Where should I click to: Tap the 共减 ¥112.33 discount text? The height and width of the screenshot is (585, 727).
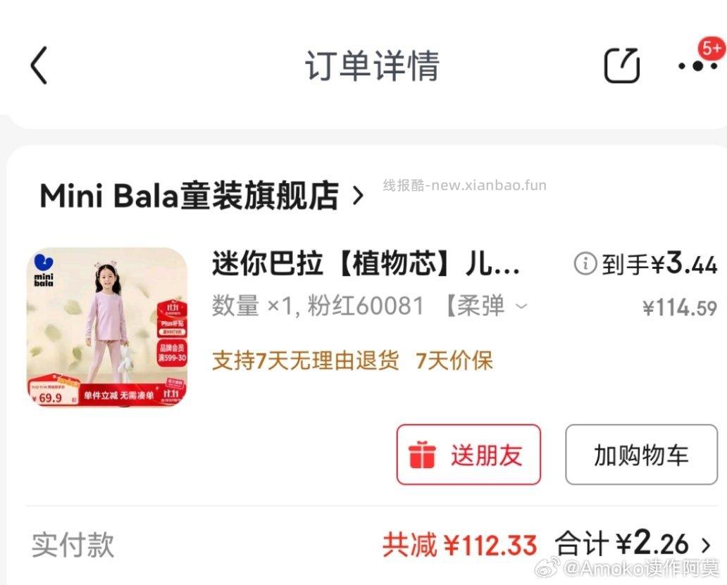pos(459,545)
